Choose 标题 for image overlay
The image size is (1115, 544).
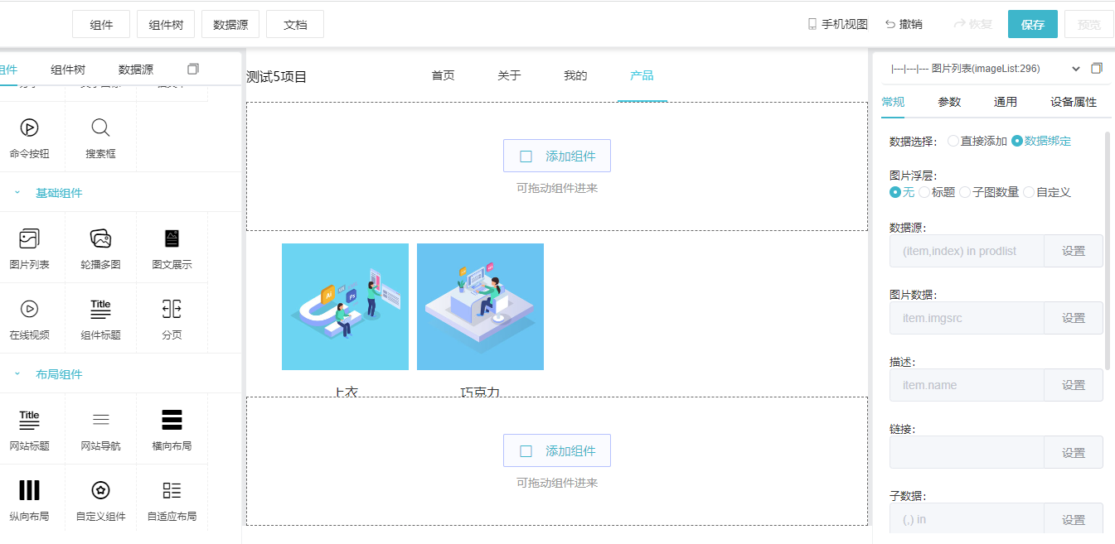pos(937,192)
